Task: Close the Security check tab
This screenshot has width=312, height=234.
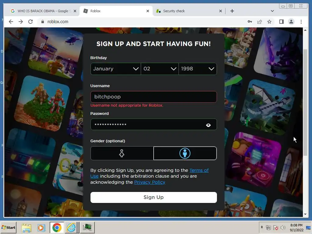Action: [x=221, y=11]
